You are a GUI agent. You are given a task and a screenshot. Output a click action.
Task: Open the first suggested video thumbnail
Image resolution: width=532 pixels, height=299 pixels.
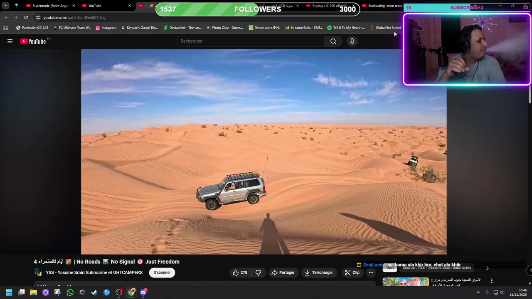click(406, 282)
